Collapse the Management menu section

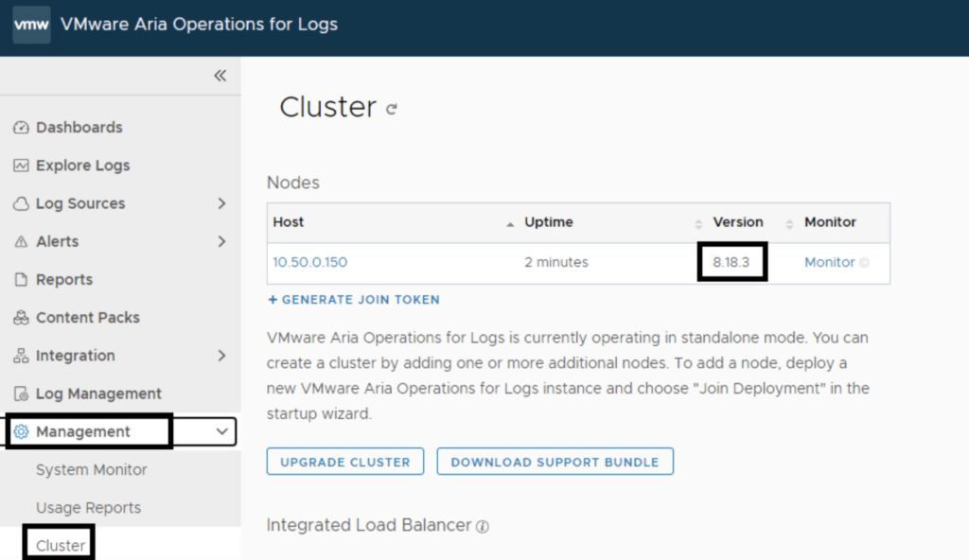222,431
